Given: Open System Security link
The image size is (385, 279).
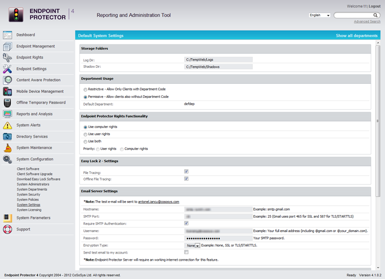Looking at the screenshot, I should pos(29,194).
